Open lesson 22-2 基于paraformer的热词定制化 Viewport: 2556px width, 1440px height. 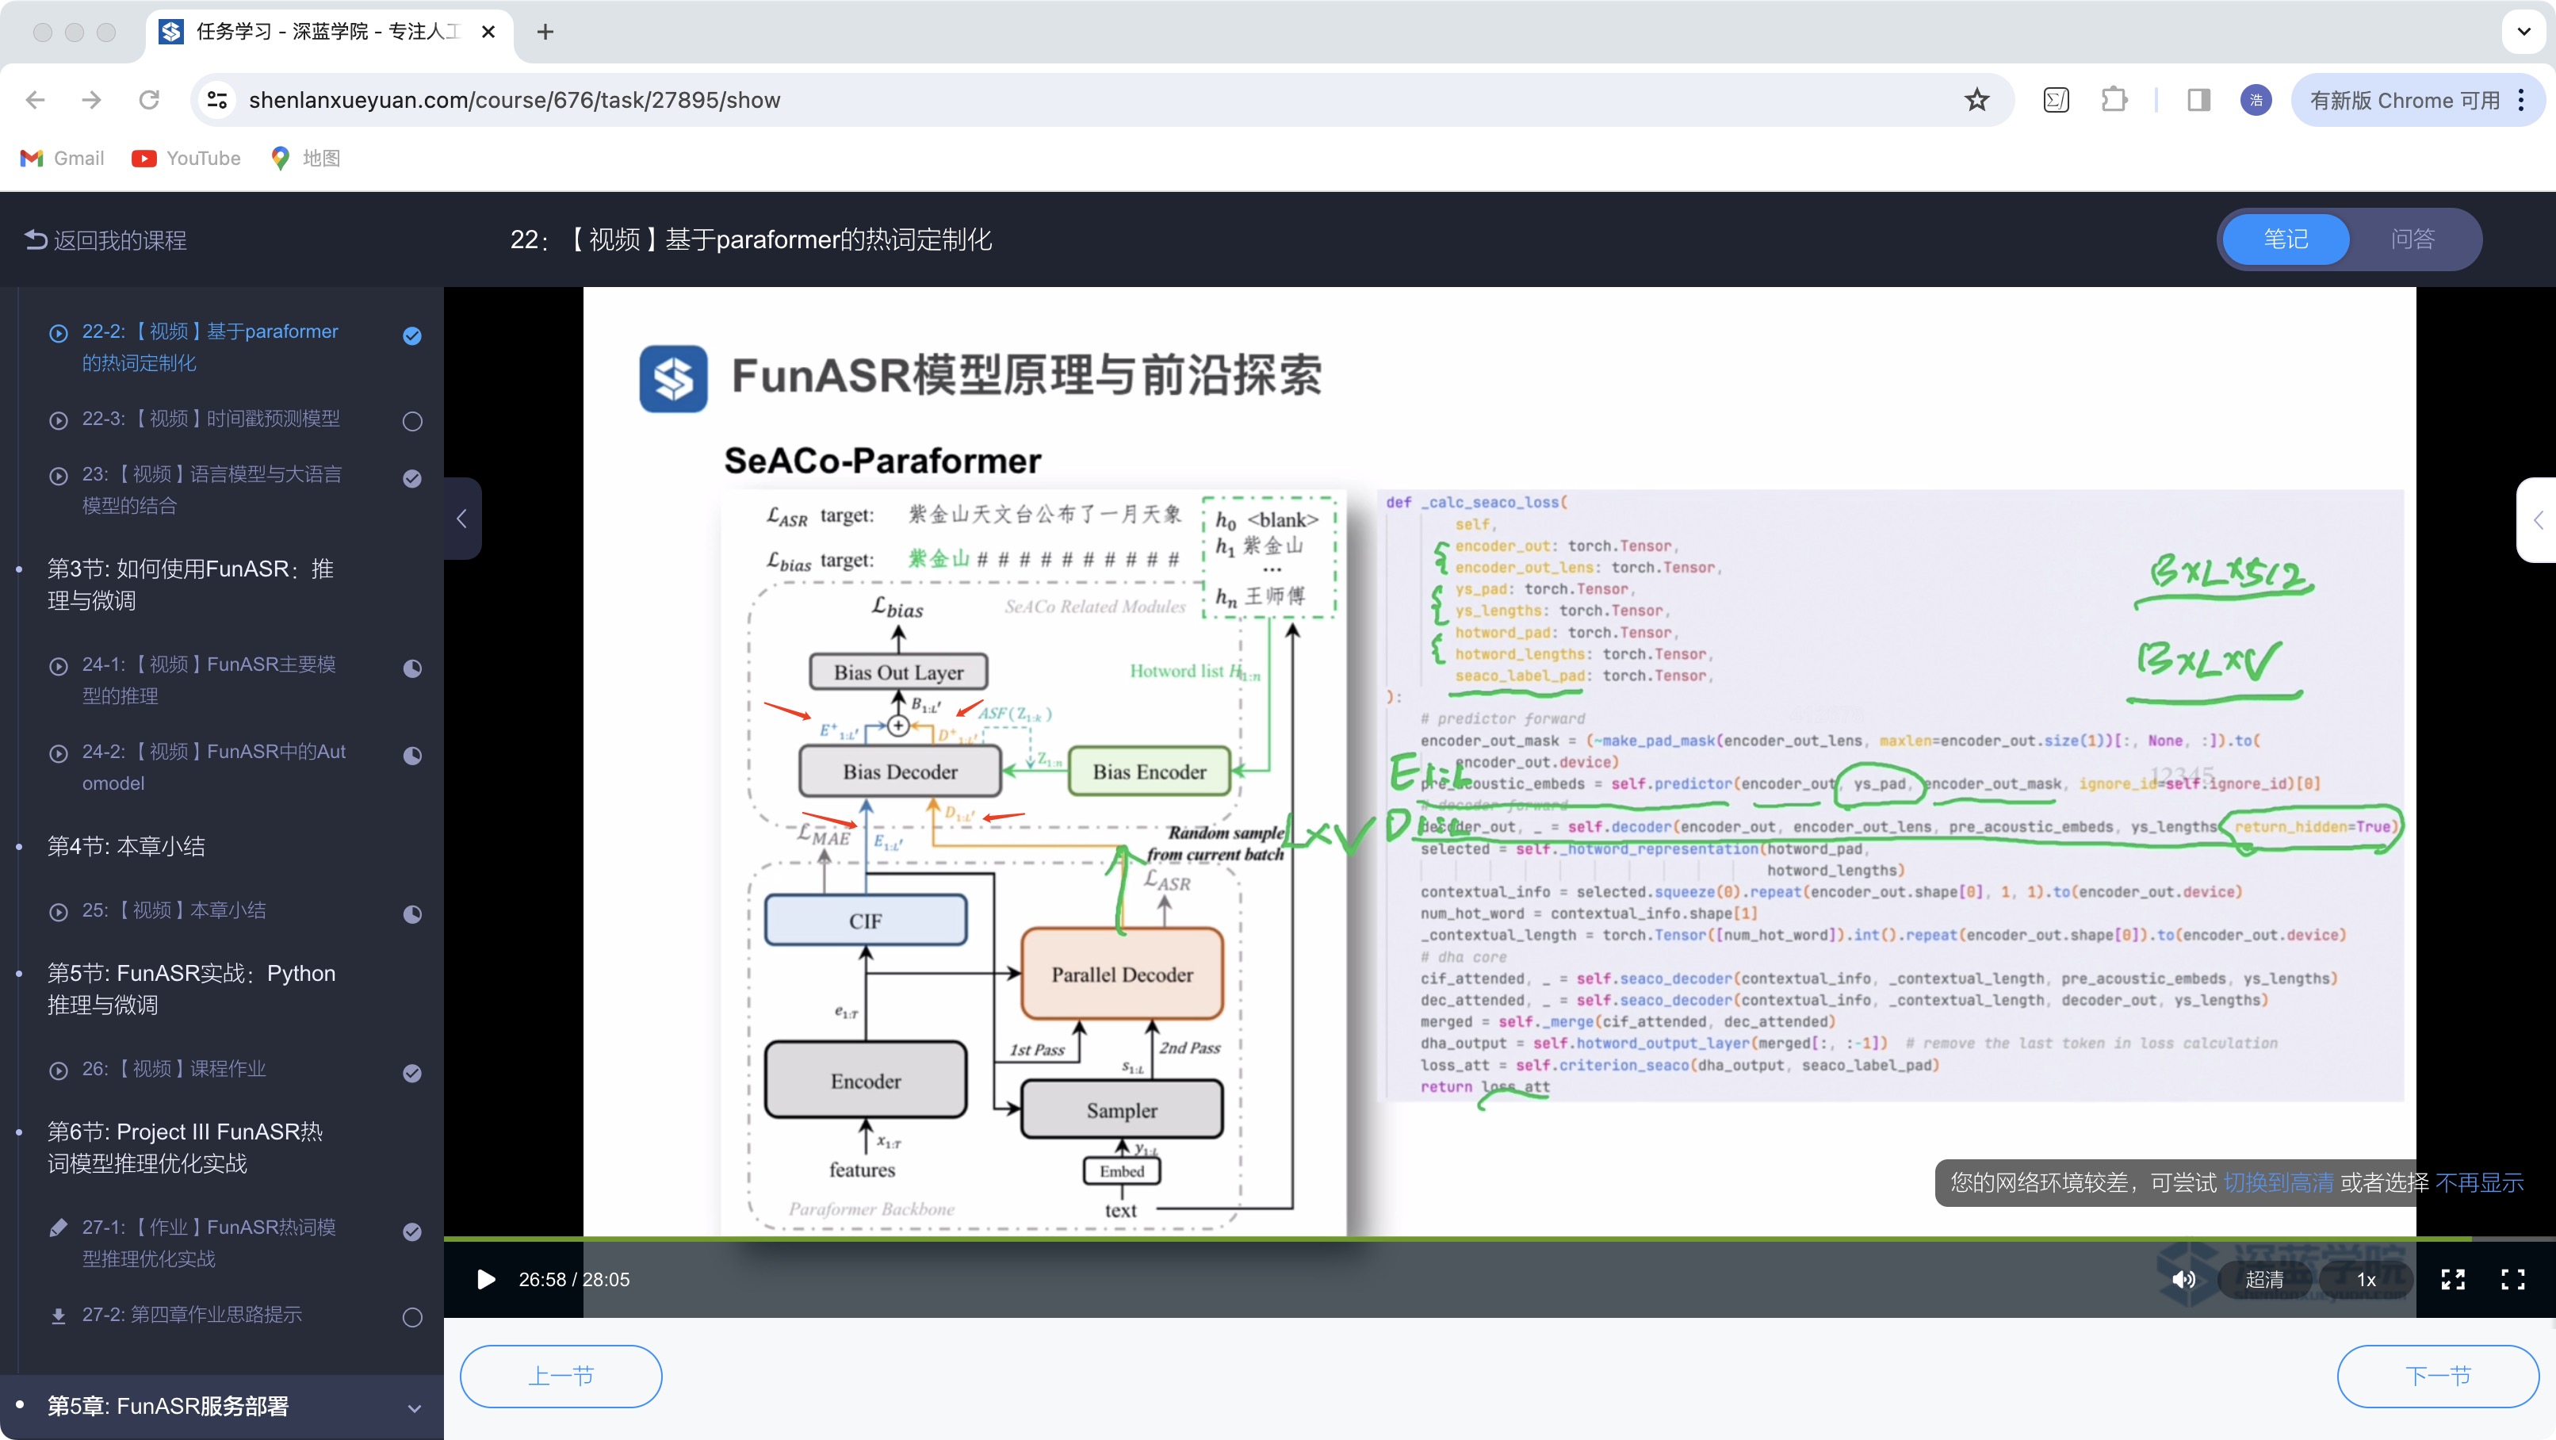210,347
